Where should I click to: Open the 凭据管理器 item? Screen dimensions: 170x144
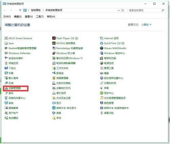pos(60,78)
